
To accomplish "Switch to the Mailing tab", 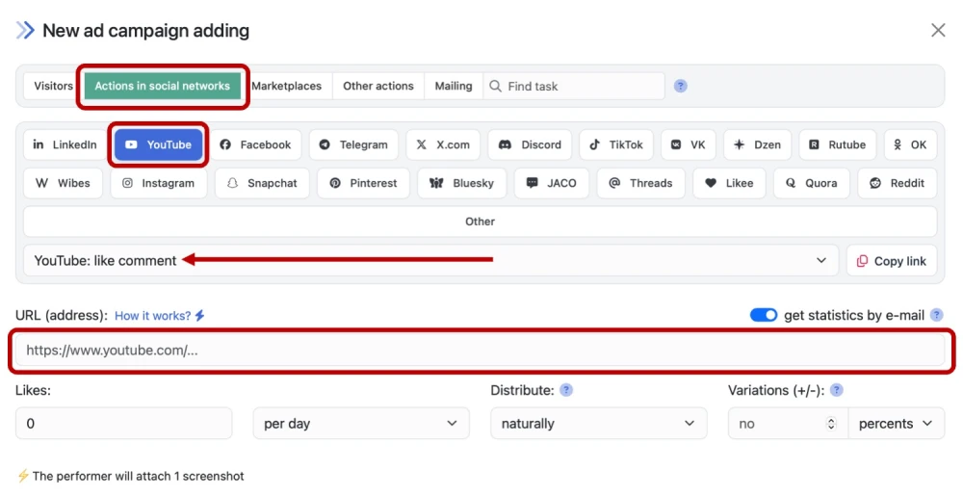I will (x=454, y=86).
